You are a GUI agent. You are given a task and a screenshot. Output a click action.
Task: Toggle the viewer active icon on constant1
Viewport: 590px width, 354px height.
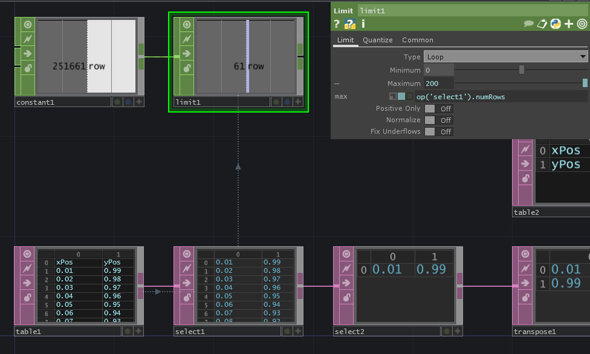[x=28, y=25]
